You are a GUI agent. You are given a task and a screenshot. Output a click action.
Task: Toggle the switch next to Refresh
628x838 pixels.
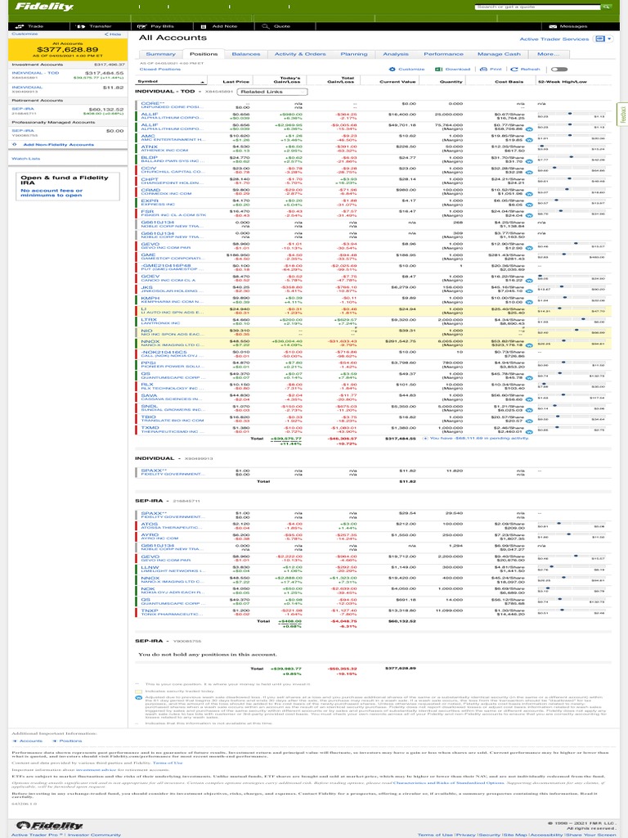[x=559, y=69]
